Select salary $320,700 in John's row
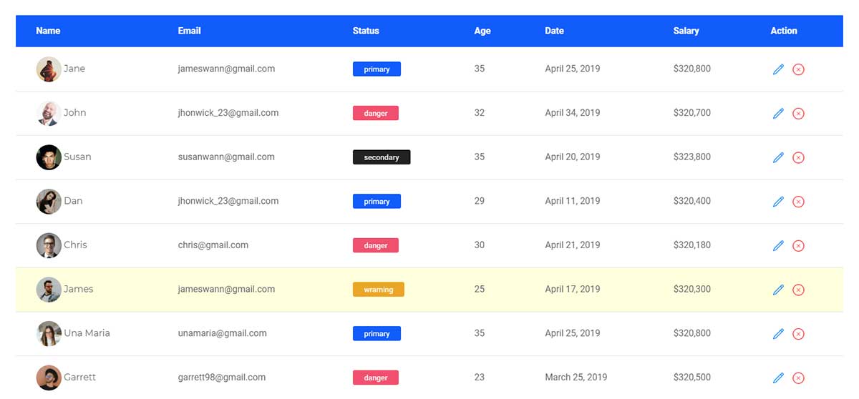 tap(692, 113)
